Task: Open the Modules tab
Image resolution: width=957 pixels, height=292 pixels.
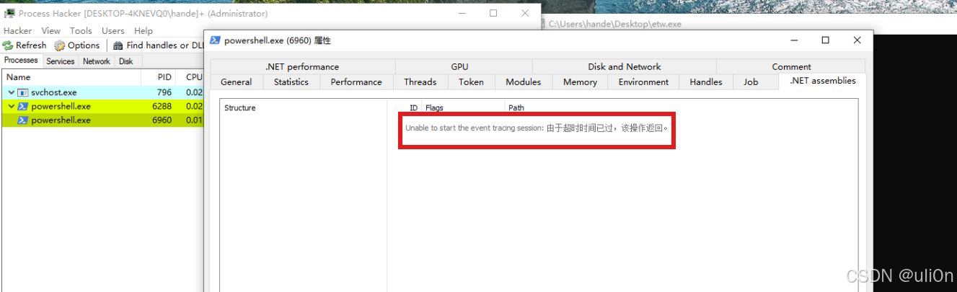Action: point(524,82)
